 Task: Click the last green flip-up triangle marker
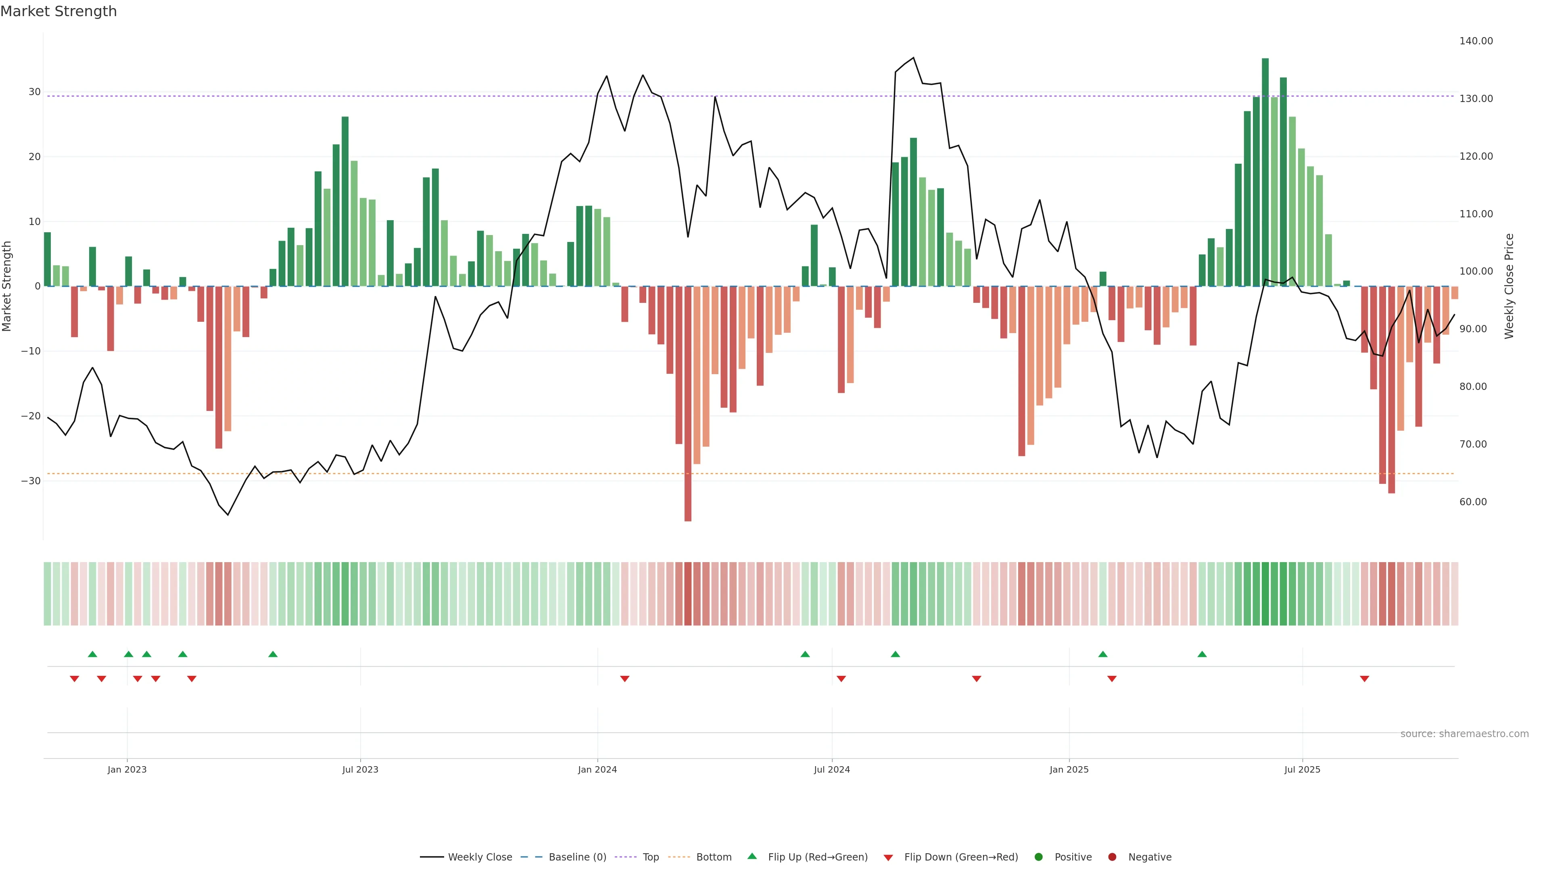[x=1202, y=654]
